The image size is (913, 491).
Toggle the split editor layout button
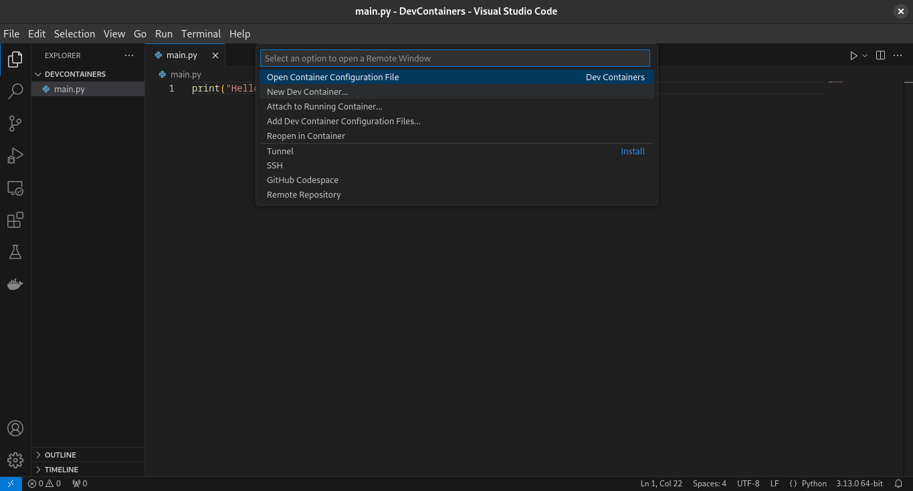pyautogui.click(x=880, y=55)
